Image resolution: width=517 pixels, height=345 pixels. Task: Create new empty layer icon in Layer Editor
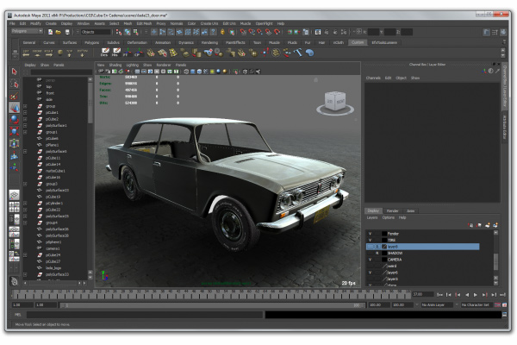(488, 225)
